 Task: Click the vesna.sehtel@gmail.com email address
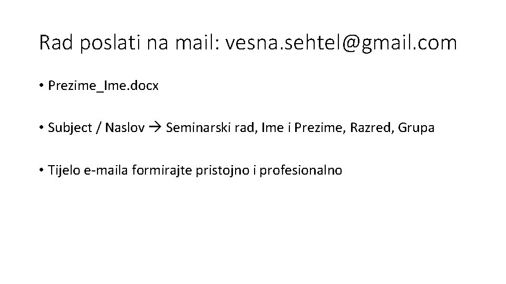click(341, 43)
